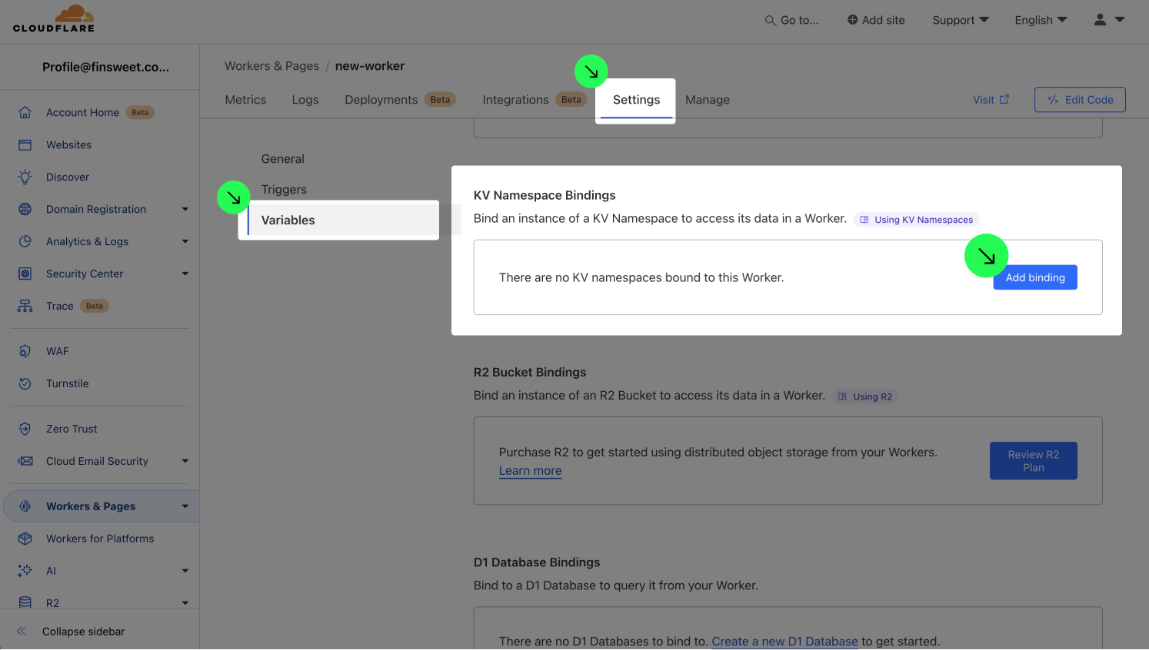This screenshot has height=650, width=1149.
Task: Follow the Learn more link
Action: coord(530,471)
